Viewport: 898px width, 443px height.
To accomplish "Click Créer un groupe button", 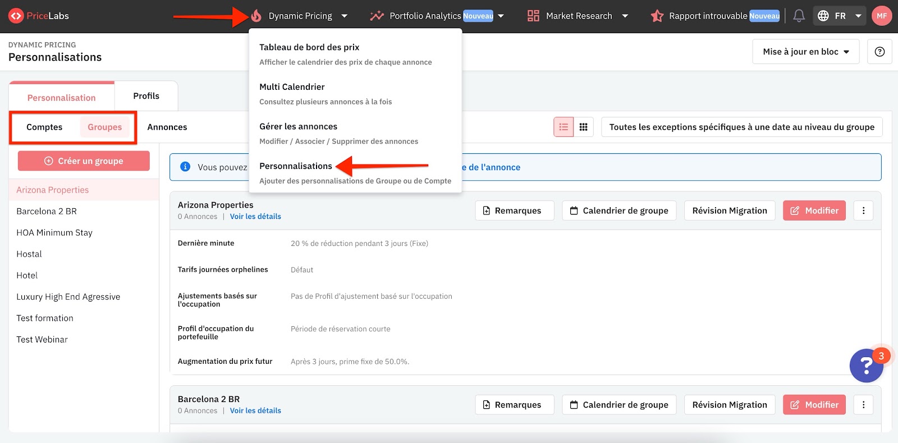I will click(x=84, y=161).
